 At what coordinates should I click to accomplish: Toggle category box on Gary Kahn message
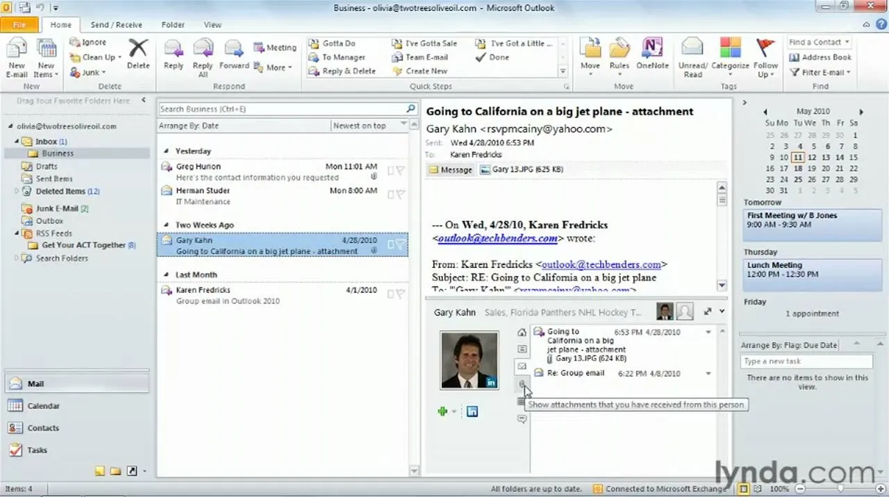point(392,244)
